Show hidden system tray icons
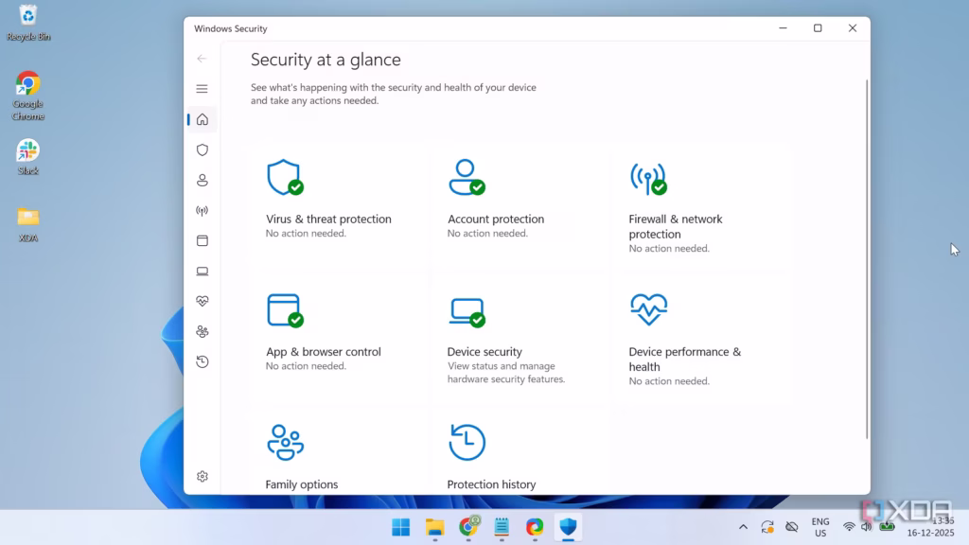This screenshot has height=545, width=969. point(743,527)
